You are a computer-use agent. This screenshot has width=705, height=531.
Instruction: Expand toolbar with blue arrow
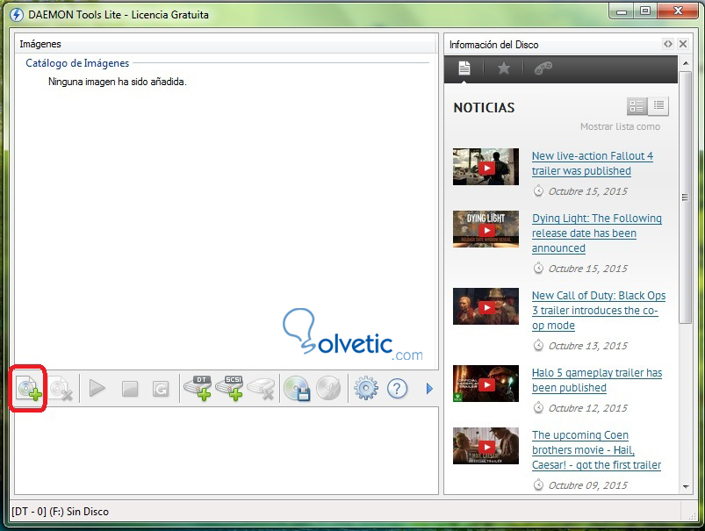click(429, 389)
